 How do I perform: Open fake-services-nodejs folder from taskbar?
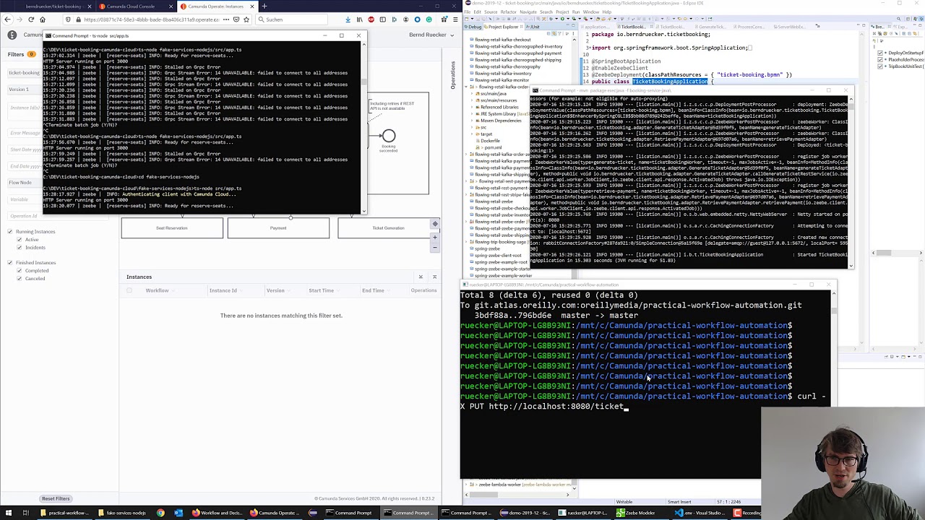[122, 513]
